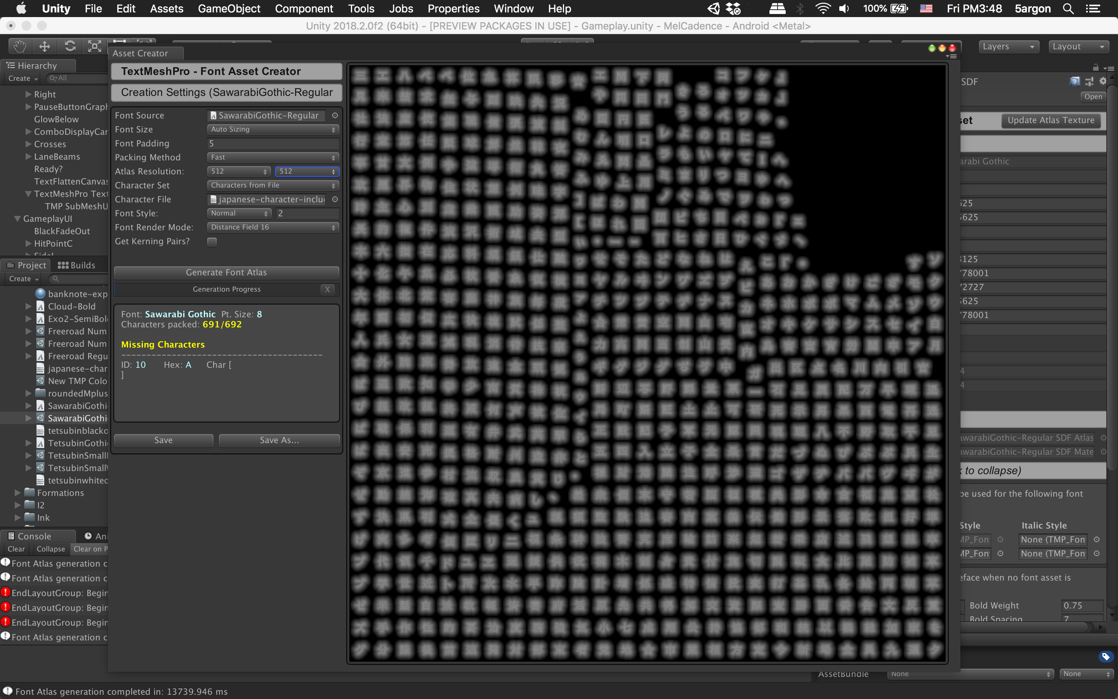The image size is (1118, 699).
Task: Click inspector lock icon
Action: [1095, 68]
